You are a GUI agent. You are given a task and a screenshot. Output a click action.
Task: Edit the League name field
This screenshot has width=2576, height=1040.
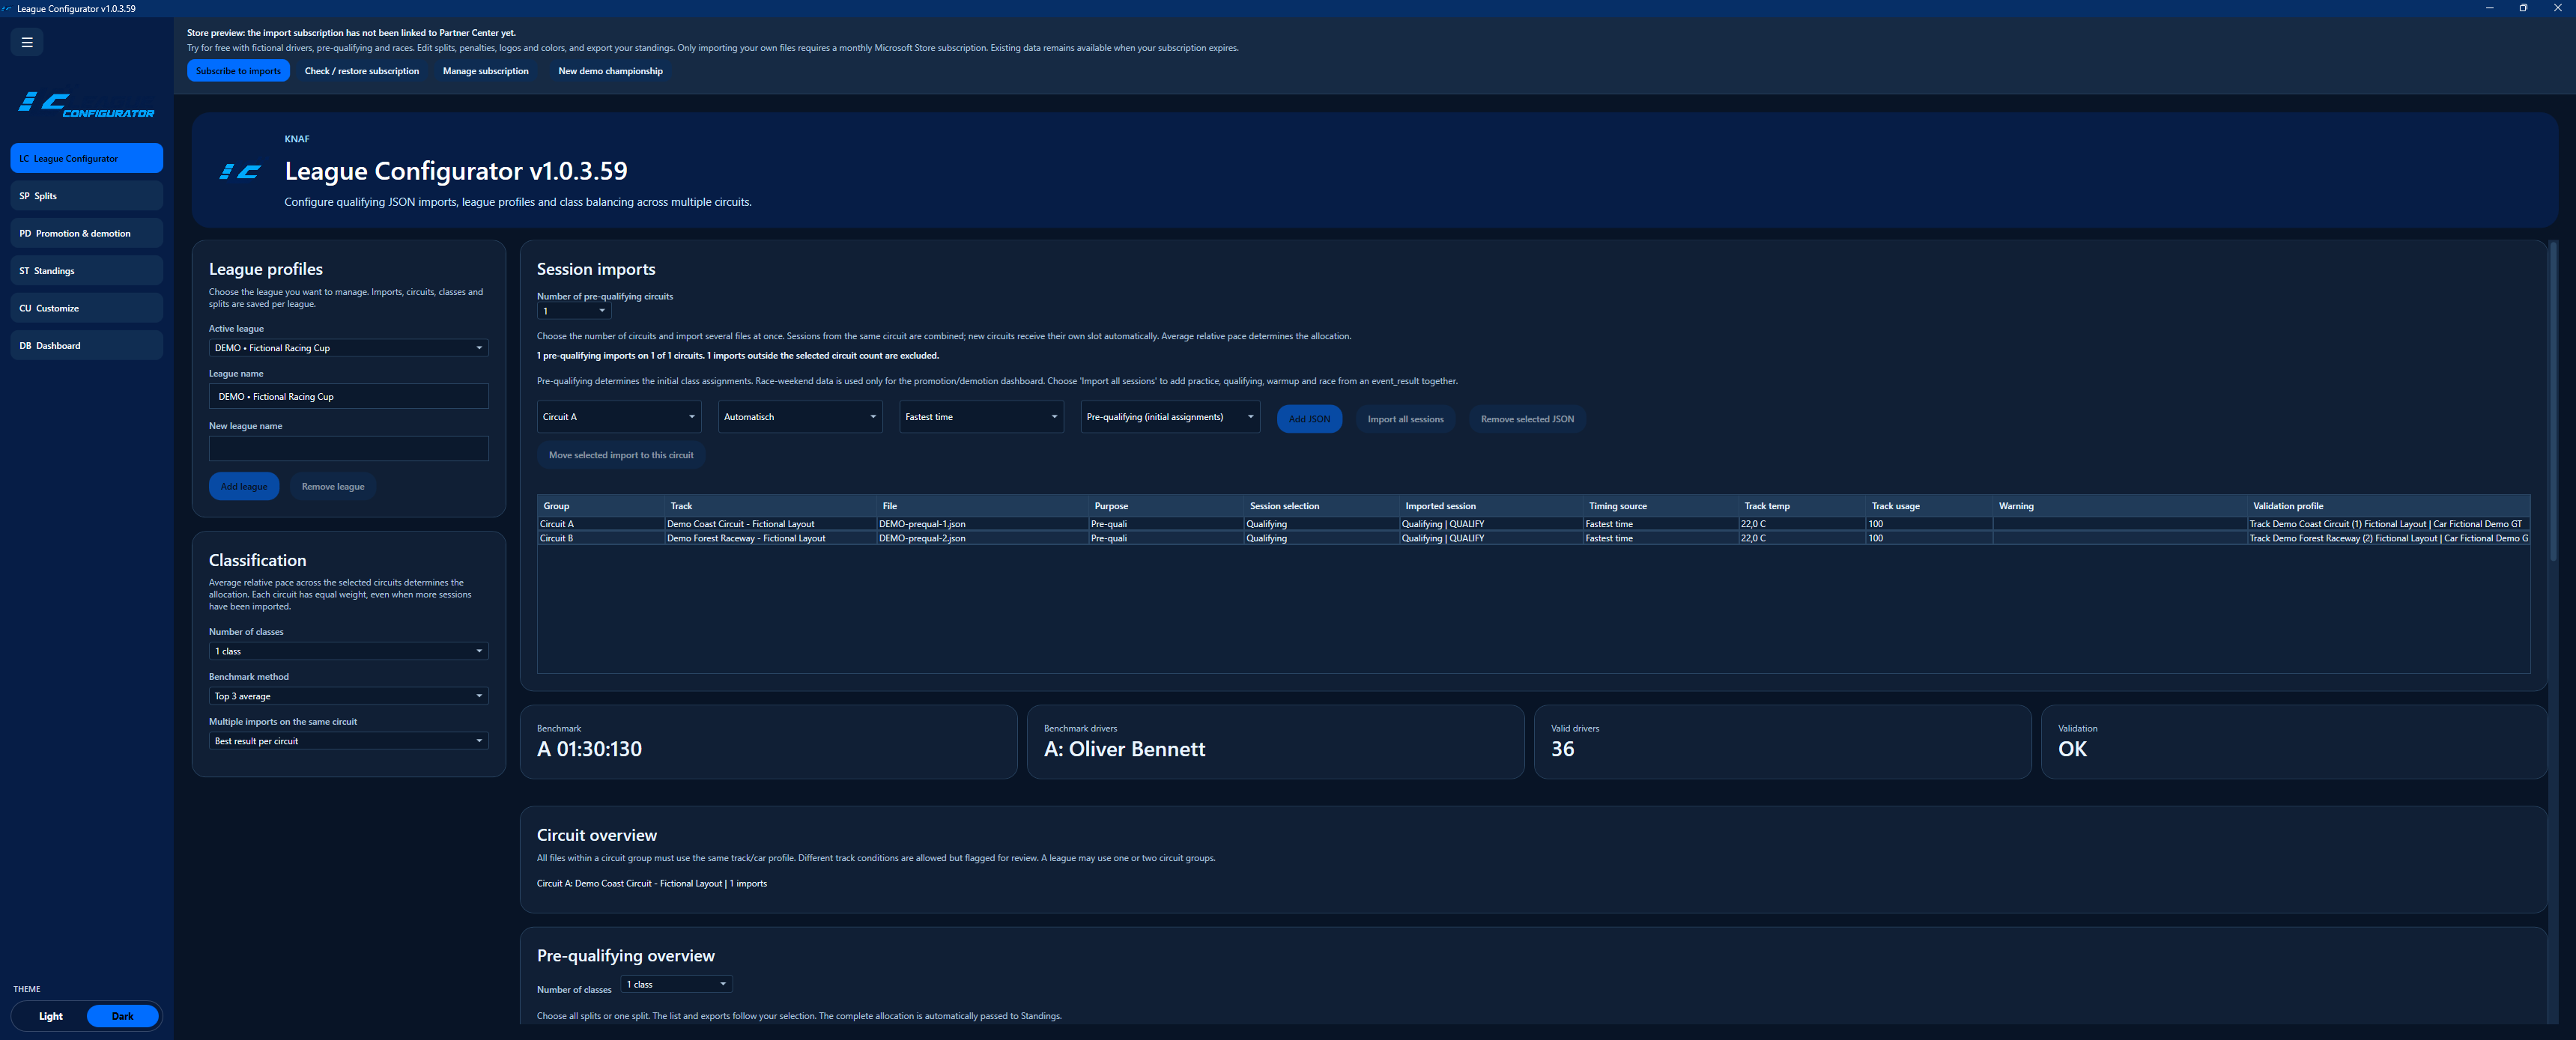[348, 396]
